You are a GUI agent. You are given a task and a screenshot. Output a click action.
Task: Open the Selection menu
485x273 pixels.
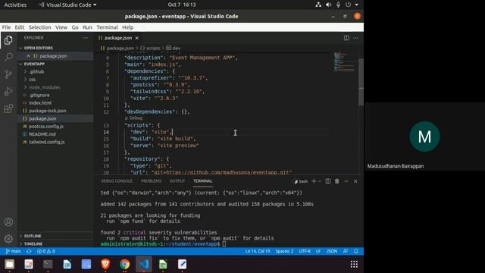tap(39, 27)
